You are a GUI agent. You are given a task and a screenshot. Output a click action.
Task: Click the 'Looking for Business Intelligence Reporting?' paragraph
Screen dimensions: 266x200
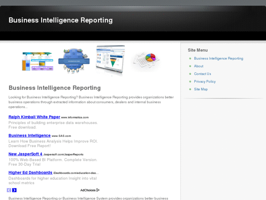point(91,102)
